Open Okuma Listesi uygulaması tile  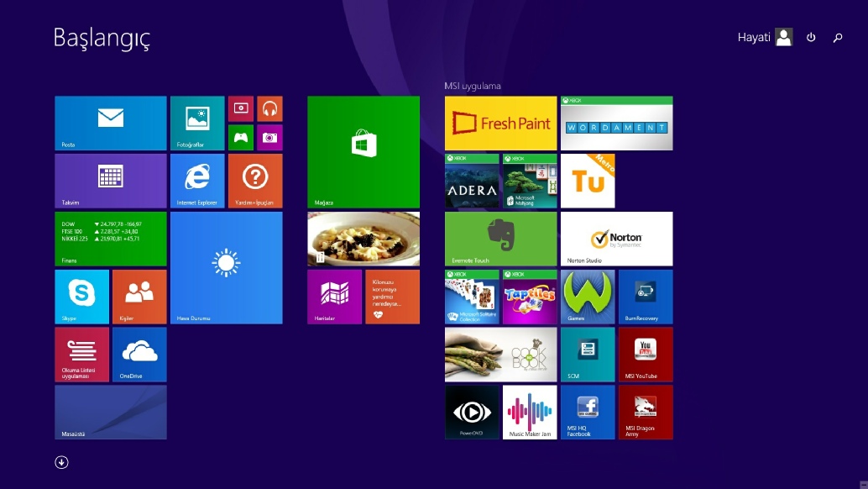82,355
